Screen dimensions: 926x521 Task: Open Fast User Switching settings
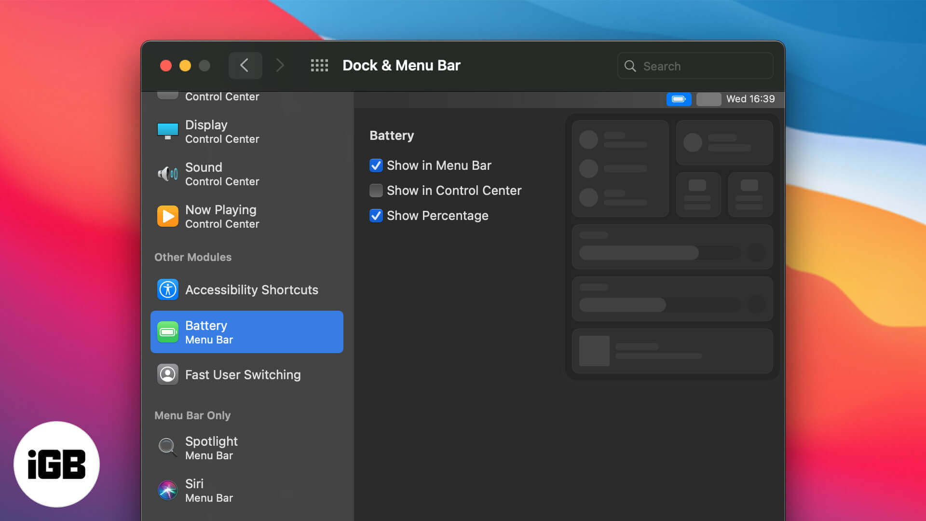click(247, 374)
